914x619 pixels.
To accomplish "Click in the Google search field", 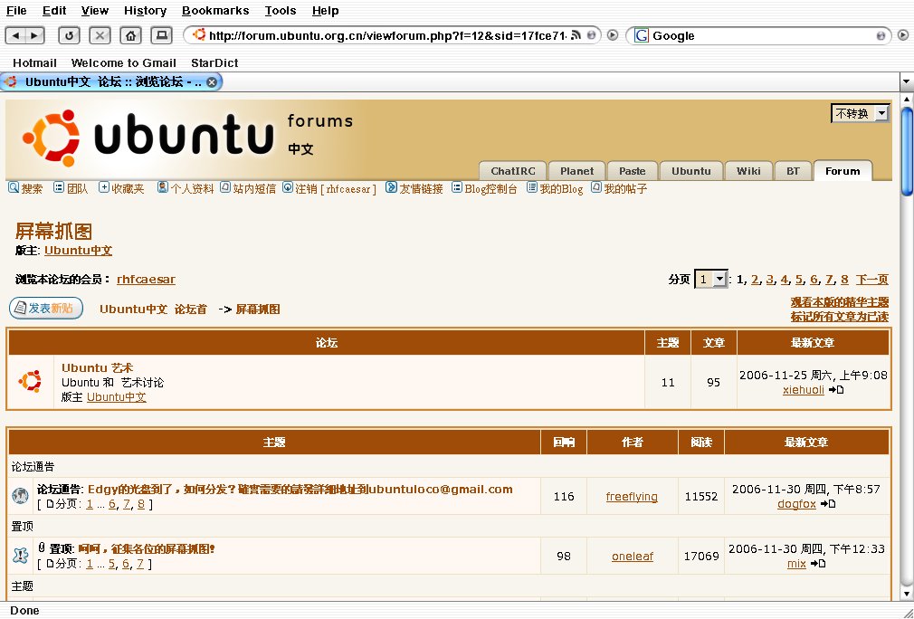I will pos(763,35).
